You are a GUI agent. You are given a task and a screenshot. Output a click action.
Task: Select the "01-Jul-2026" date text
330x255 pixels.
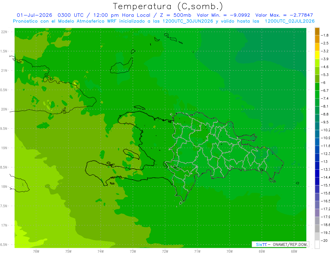click(35, 15)
